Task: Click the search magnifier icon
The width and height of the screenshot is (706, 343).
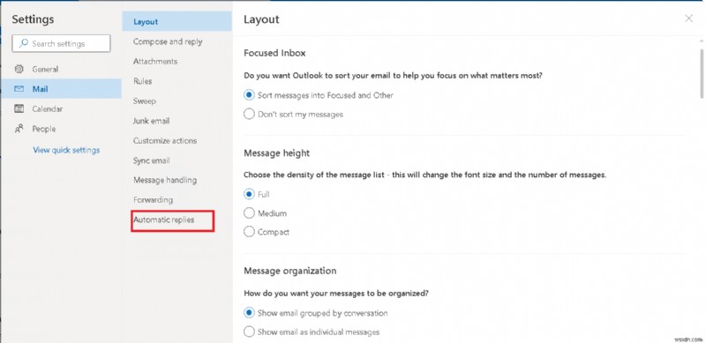Action: (23, 44)
